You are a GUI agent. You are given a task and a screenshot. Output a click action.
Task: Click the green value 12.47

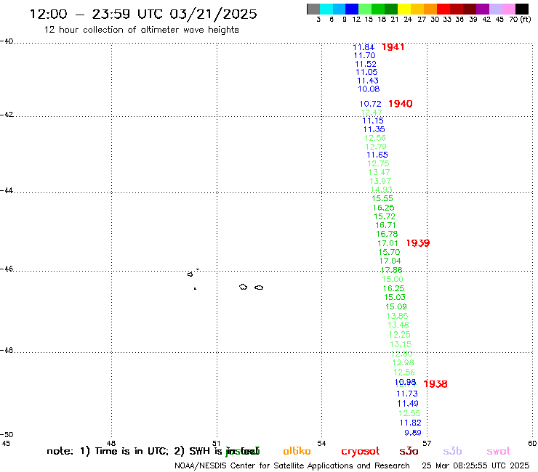tap(372, 113)
